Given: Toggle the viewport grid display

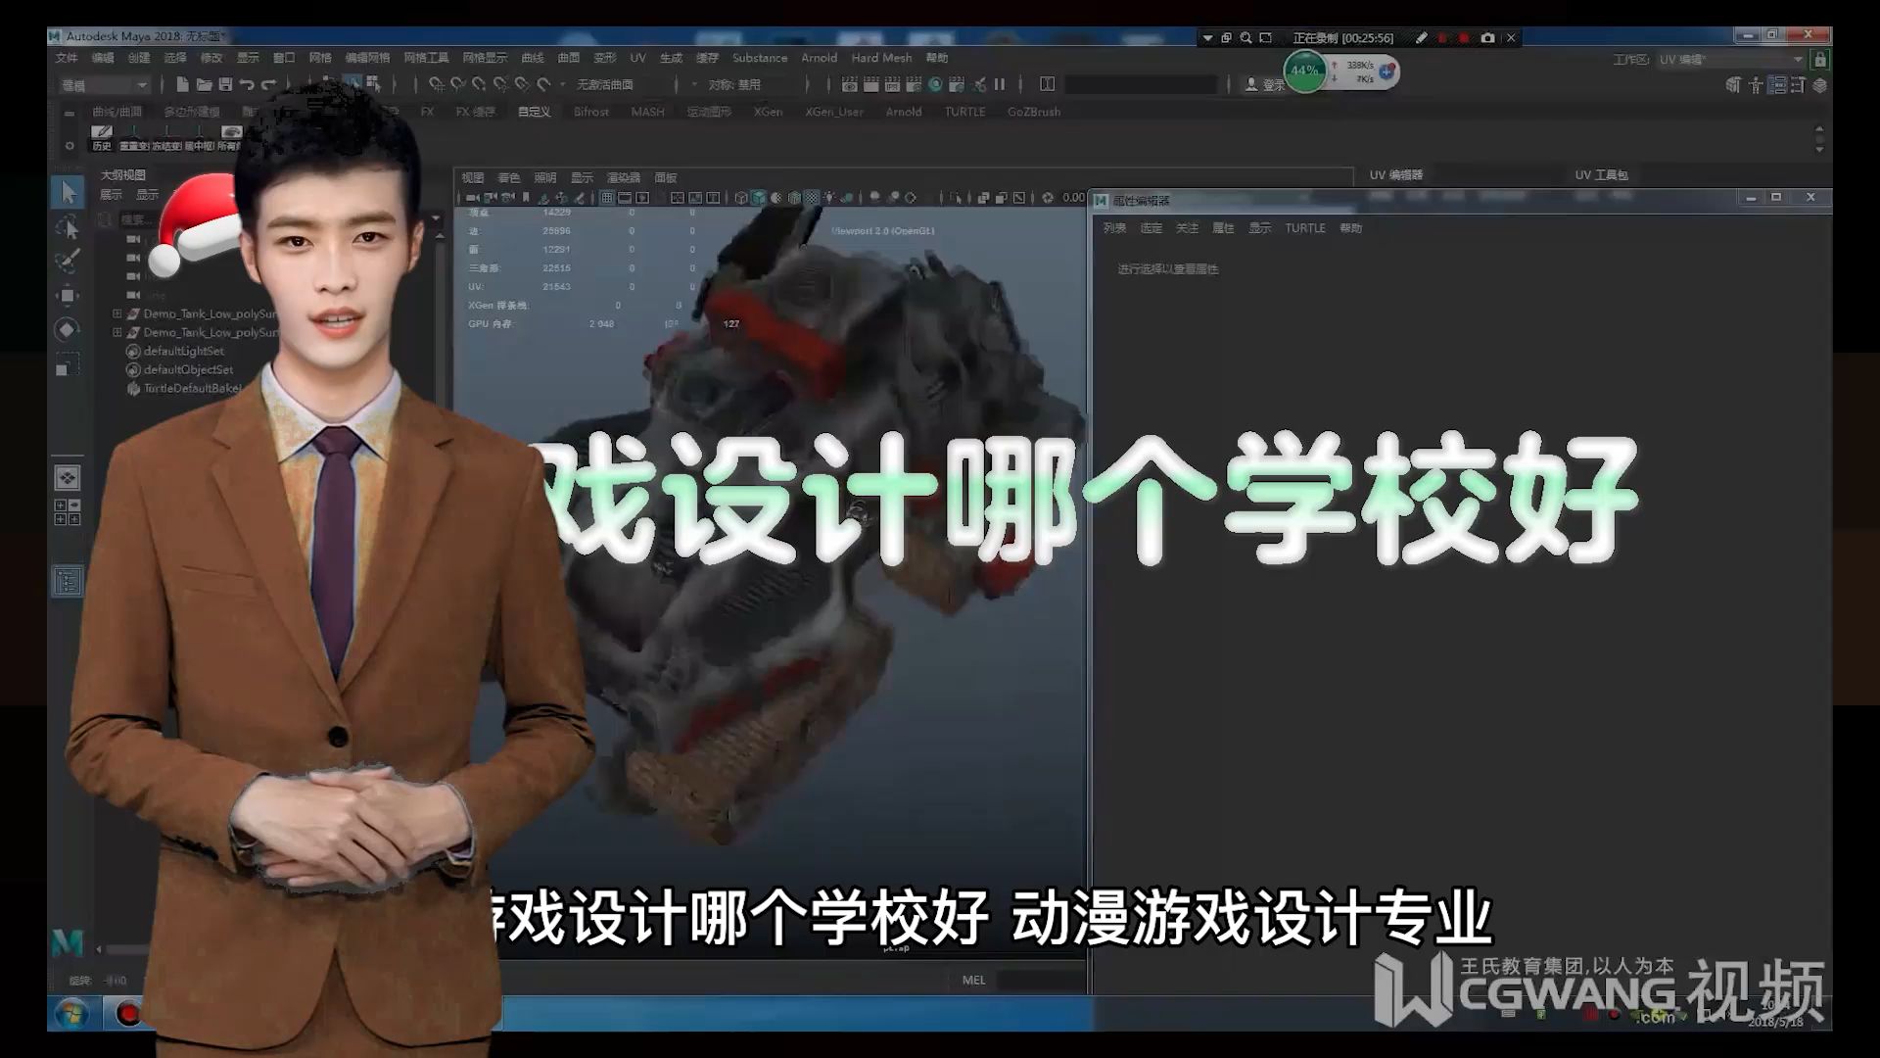Looking at the screenshot, I should [x=606, y=198].
